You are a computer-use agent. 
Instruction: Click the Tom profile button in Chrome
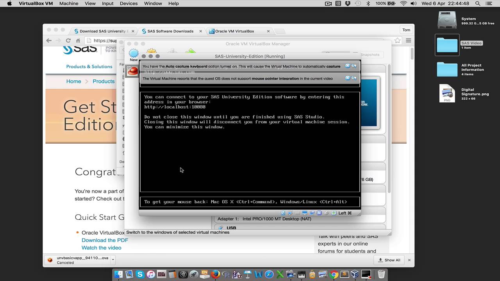[406, 30]
